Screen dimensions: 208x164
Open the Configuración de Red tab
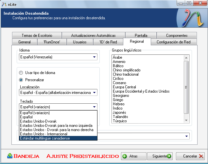coord(174,42)
